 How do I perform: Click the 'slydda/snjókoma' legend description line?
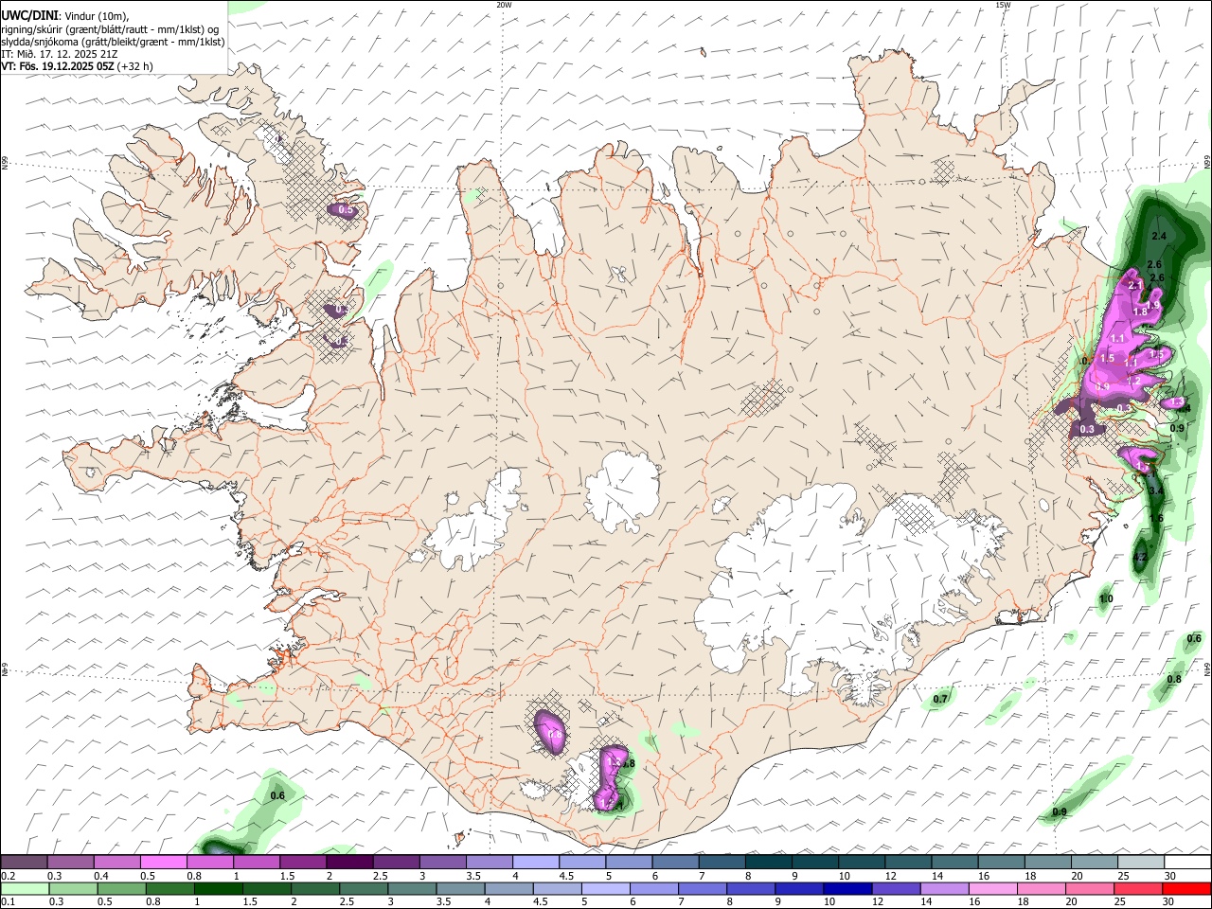pos(113,42)
